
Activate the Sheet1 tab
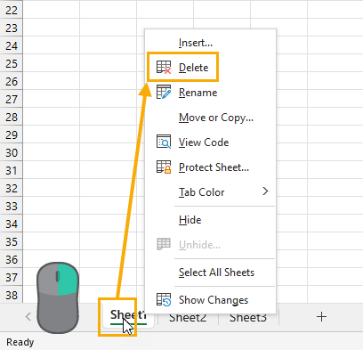coord(128,316)
